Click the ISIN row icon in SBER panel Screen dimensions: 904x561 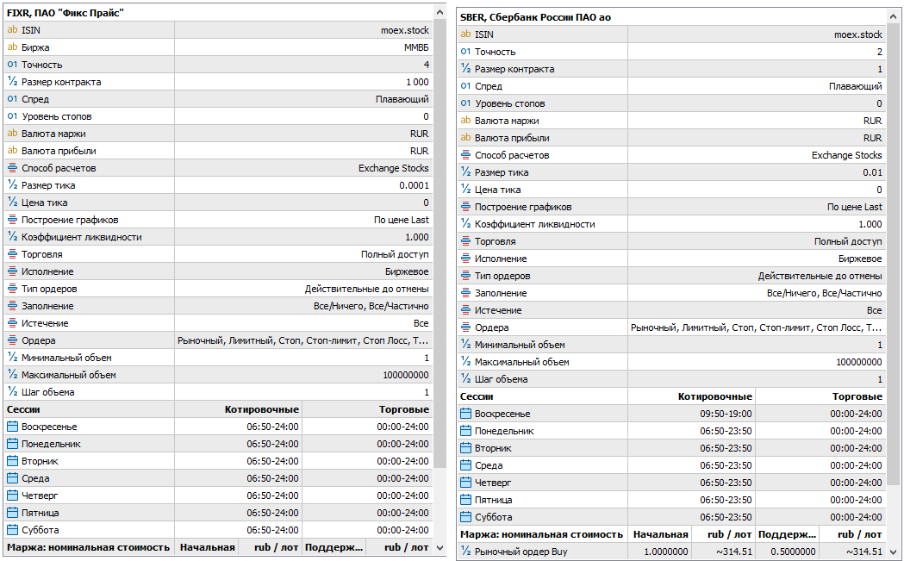pos(465,34)
